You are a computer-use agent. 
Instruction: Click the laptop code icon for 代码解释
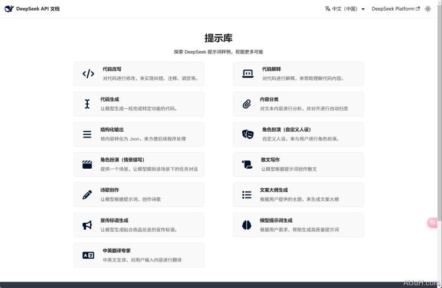pos(248,73)
